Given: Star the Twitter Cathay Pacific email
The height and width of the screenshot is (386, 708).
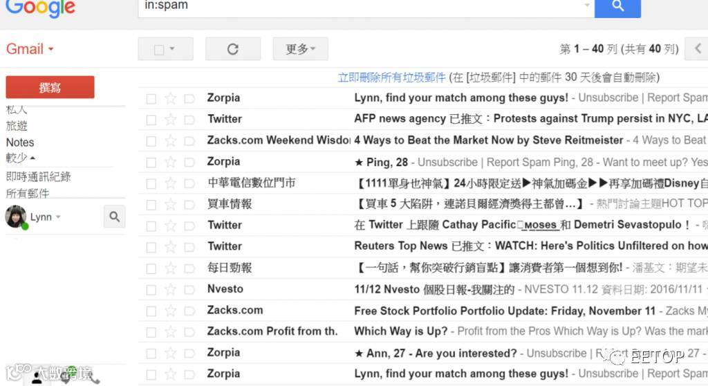Looking at the screenshot, I should pyautogui.click(x=170, y=226).
